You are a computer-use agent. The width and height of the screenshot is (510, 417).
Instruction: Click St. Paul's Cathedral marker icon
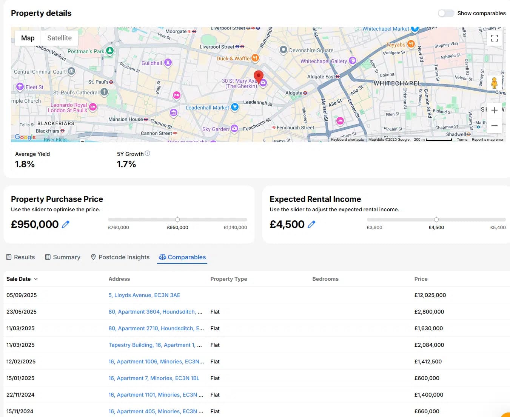104,92
